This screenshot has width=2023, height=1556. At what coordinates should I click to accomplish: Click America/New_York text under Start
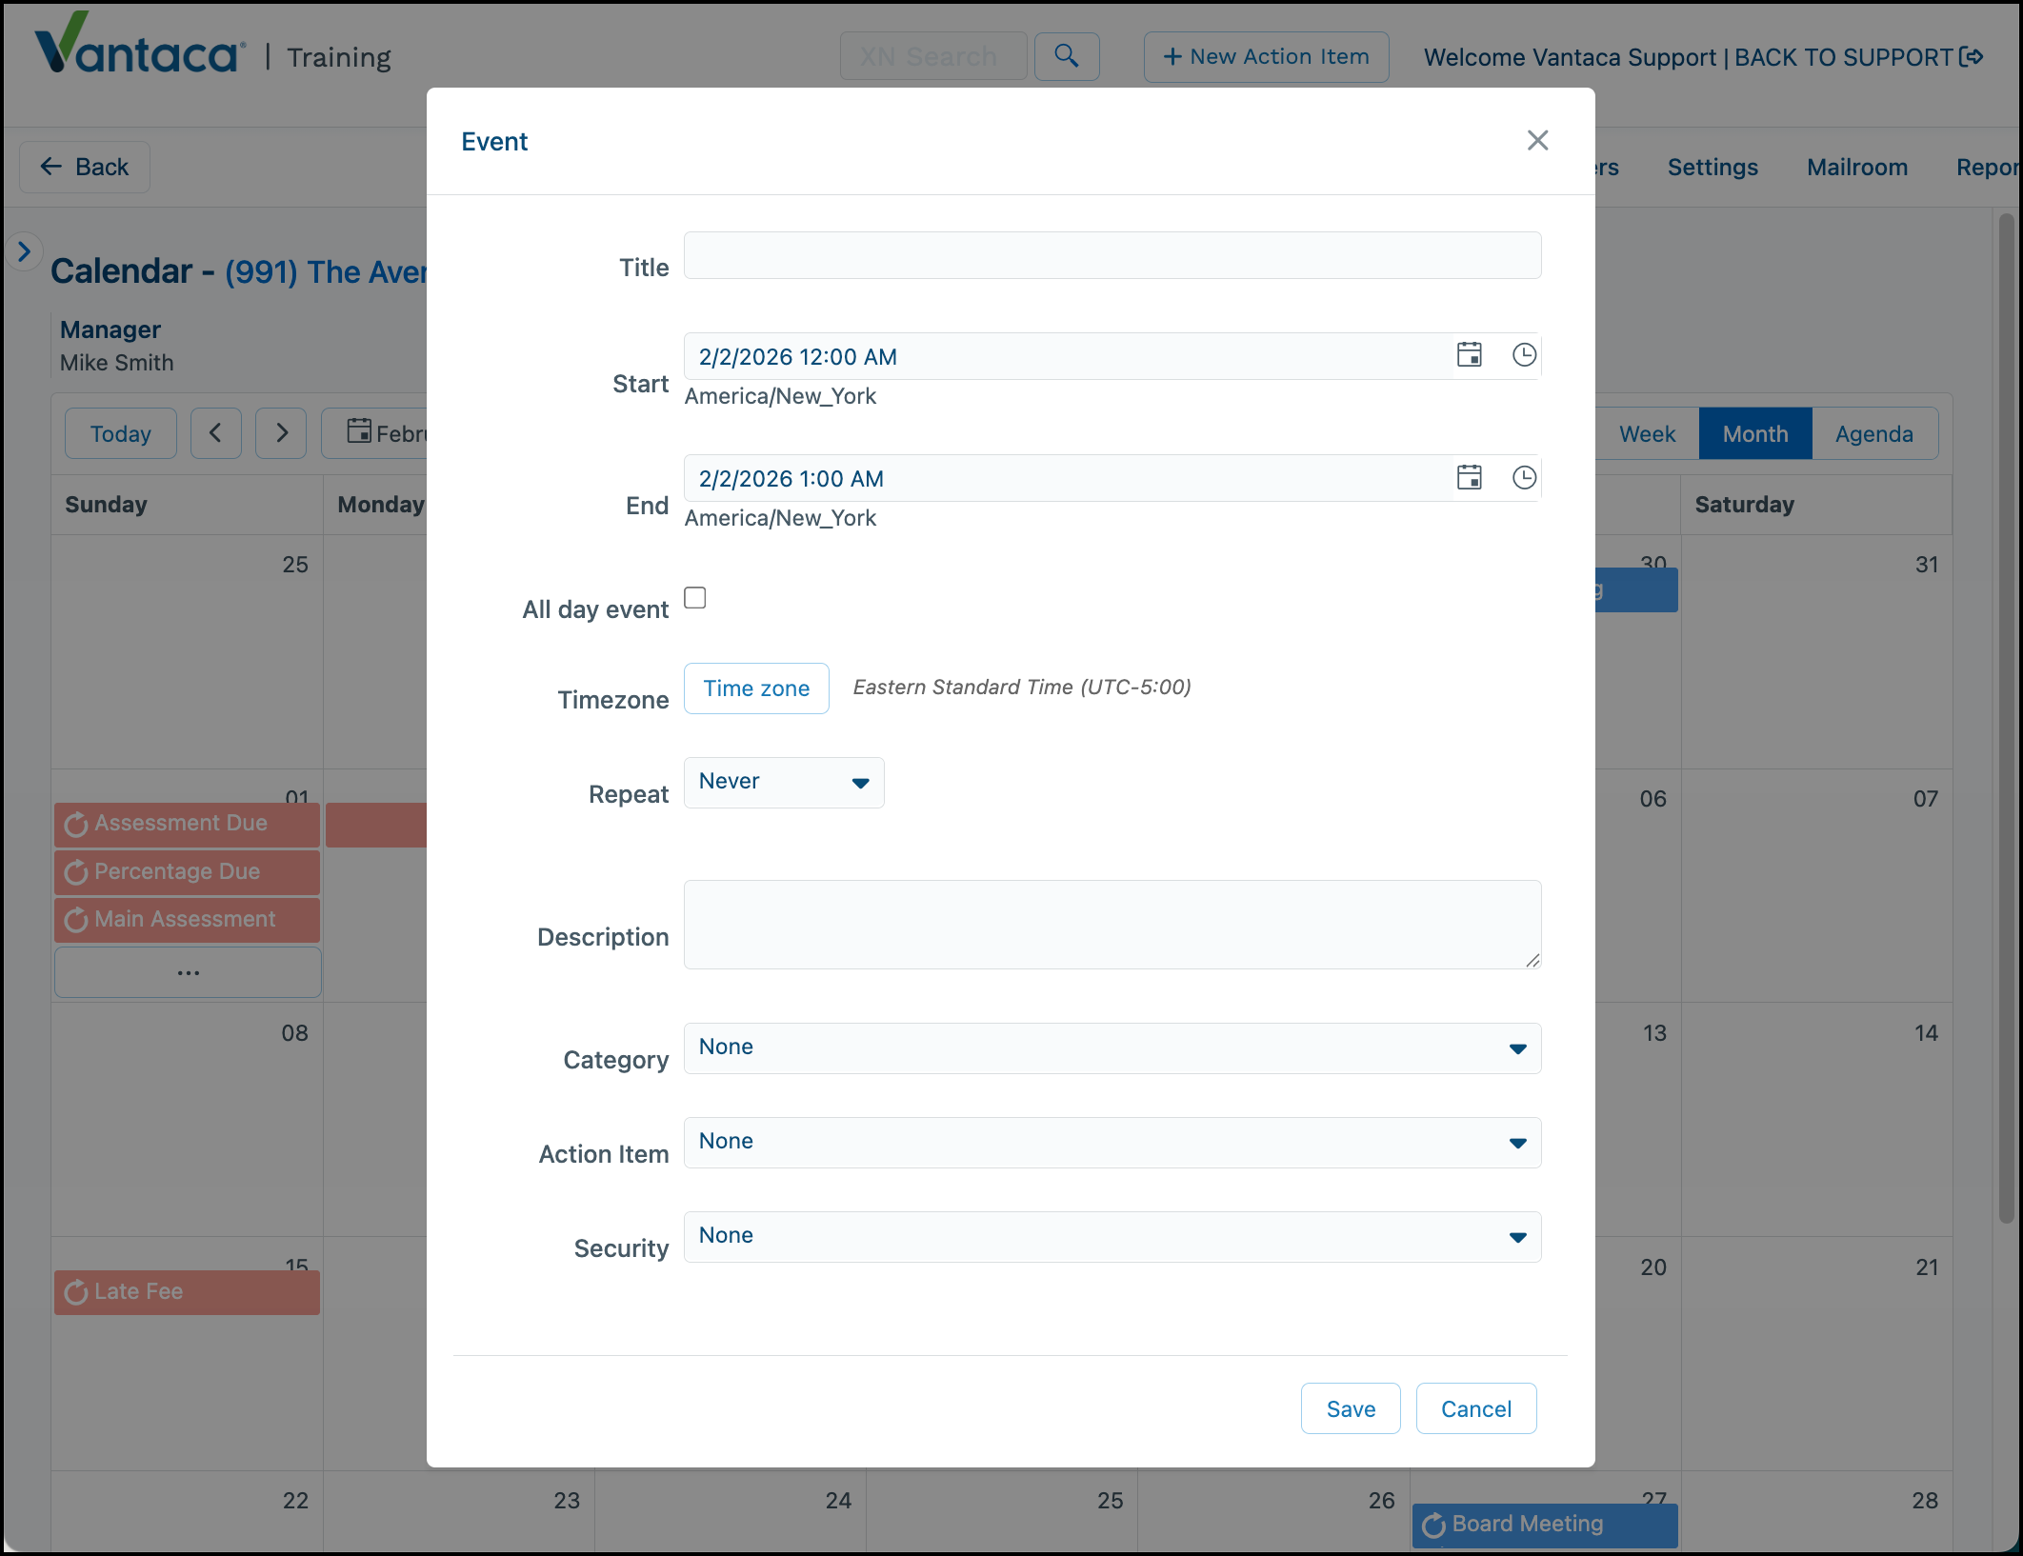[x=780, y=396]
